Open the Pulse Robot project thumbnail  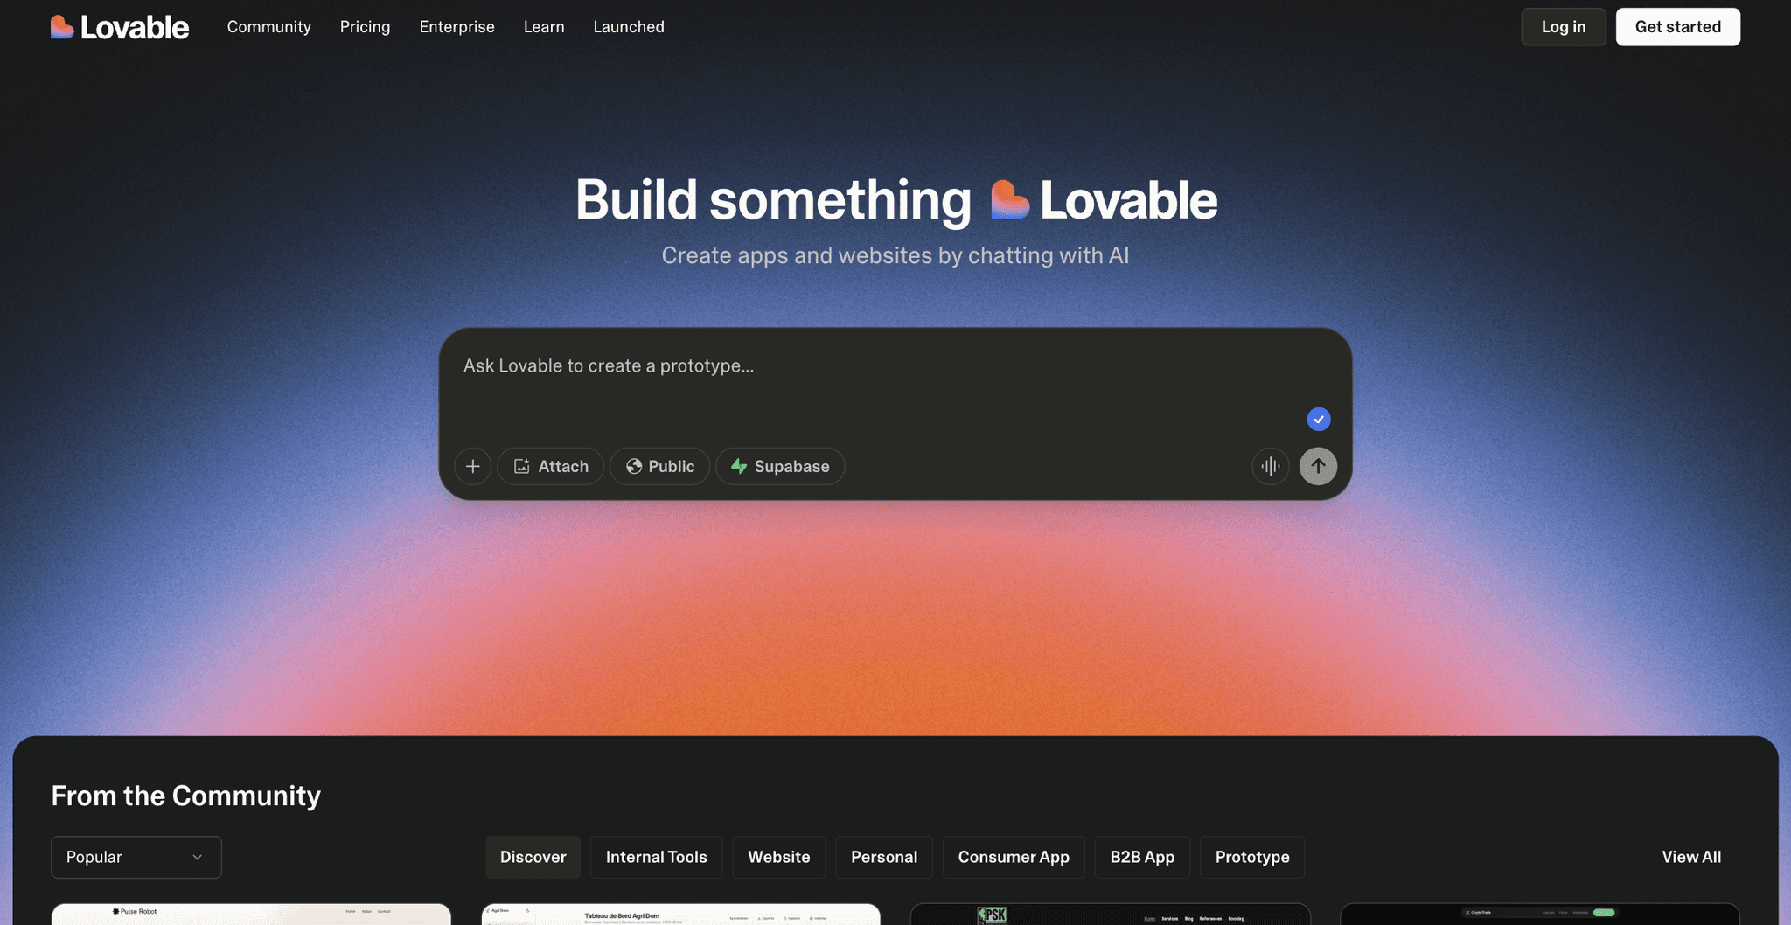point(251,914)
